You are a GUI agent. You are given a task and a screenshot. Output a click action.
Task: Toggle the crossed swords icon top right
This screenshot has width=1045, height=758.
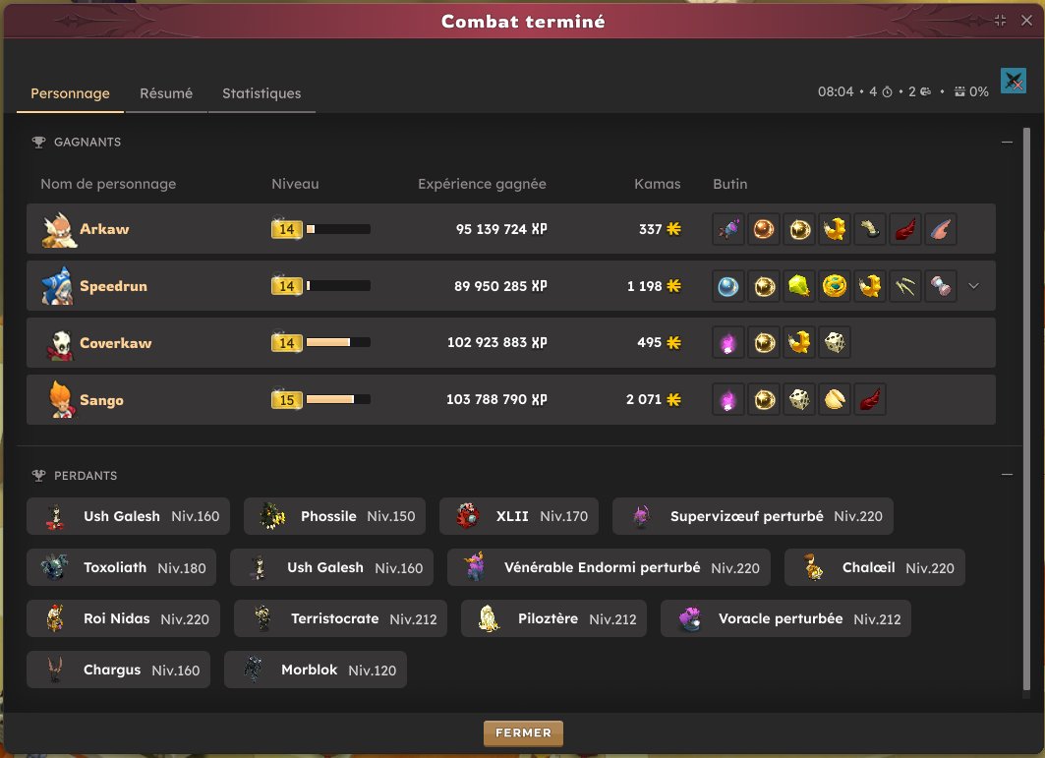[1013, 82]
